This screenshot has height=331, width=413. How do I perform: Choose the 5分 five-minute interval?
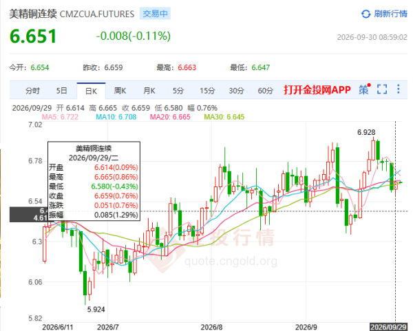(x=178, y=91)
